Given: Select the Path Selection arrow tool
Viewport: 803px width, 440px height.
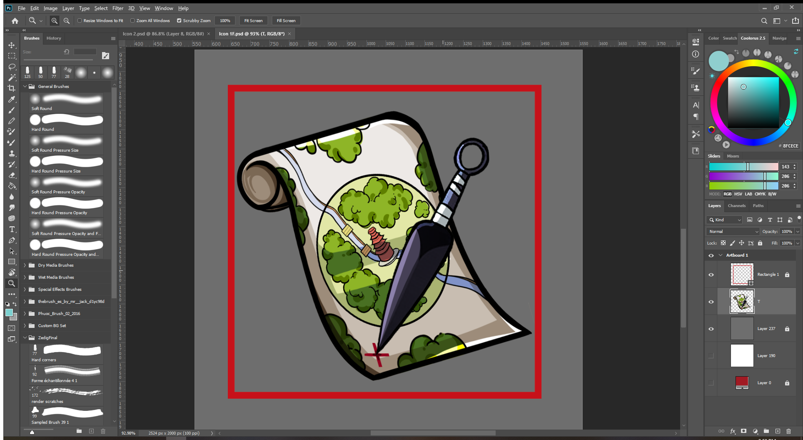Looking at the screenshot, I should click(x=12, y=251).
